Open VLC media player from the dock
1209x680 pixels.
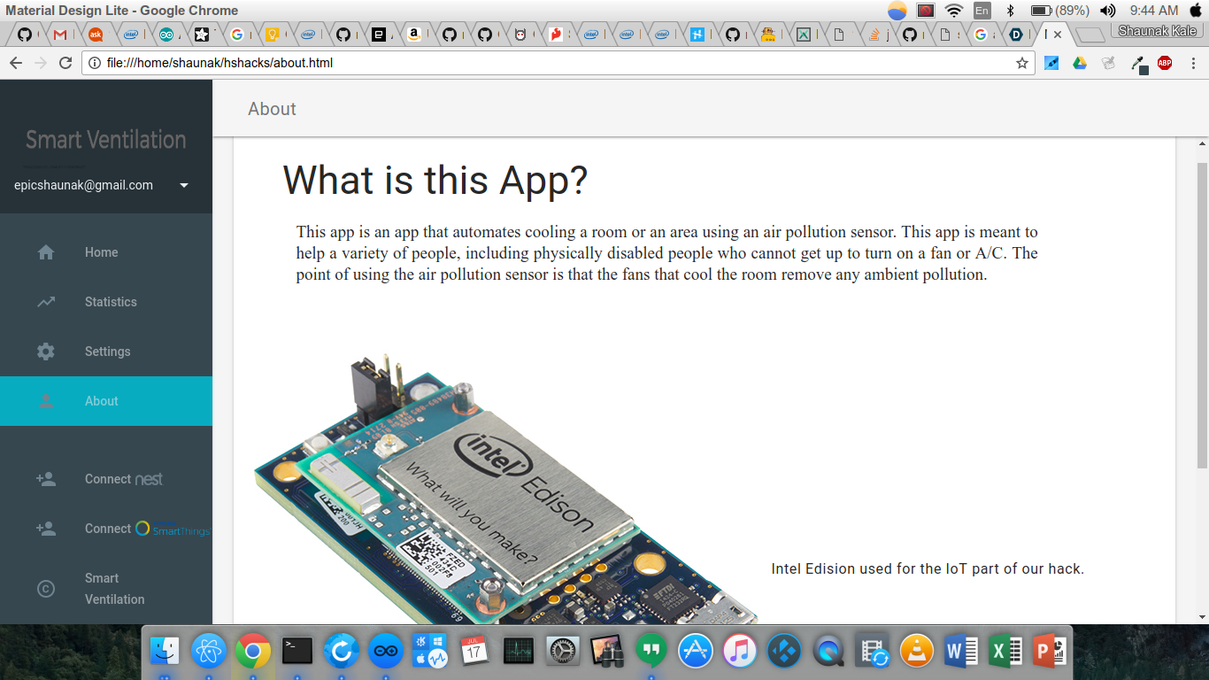tap(917, 653)
